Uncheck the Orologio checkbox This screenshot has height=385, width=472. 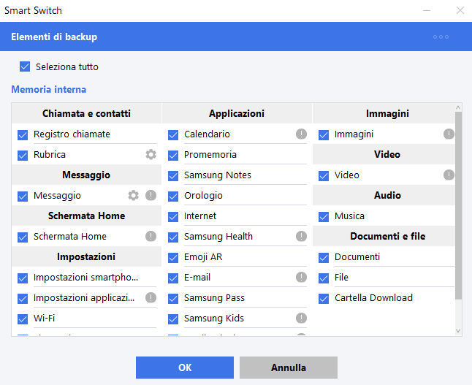point(173,197)
